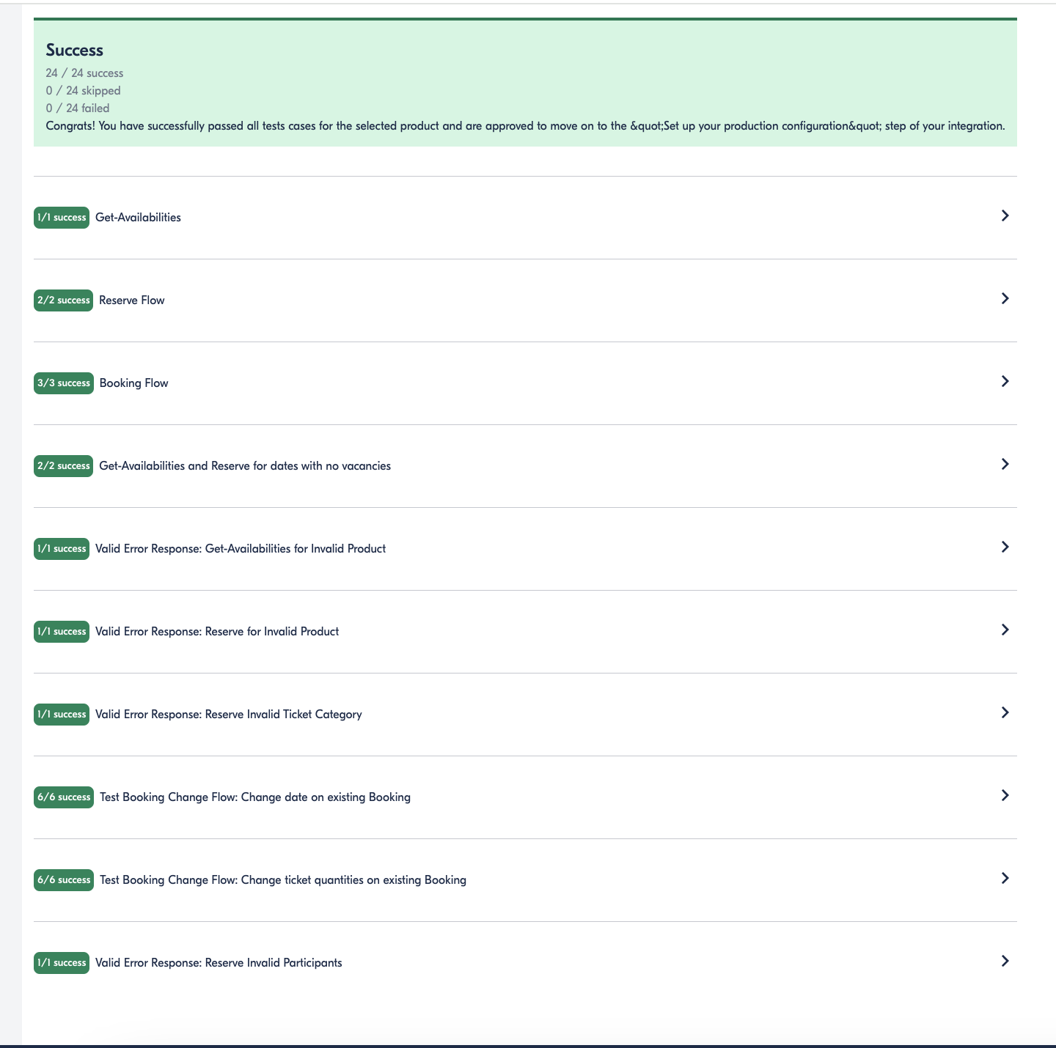This screenshot has width=1056, height=1048.
Task: Click the Success heading in green banner
Action: point(75,50)
